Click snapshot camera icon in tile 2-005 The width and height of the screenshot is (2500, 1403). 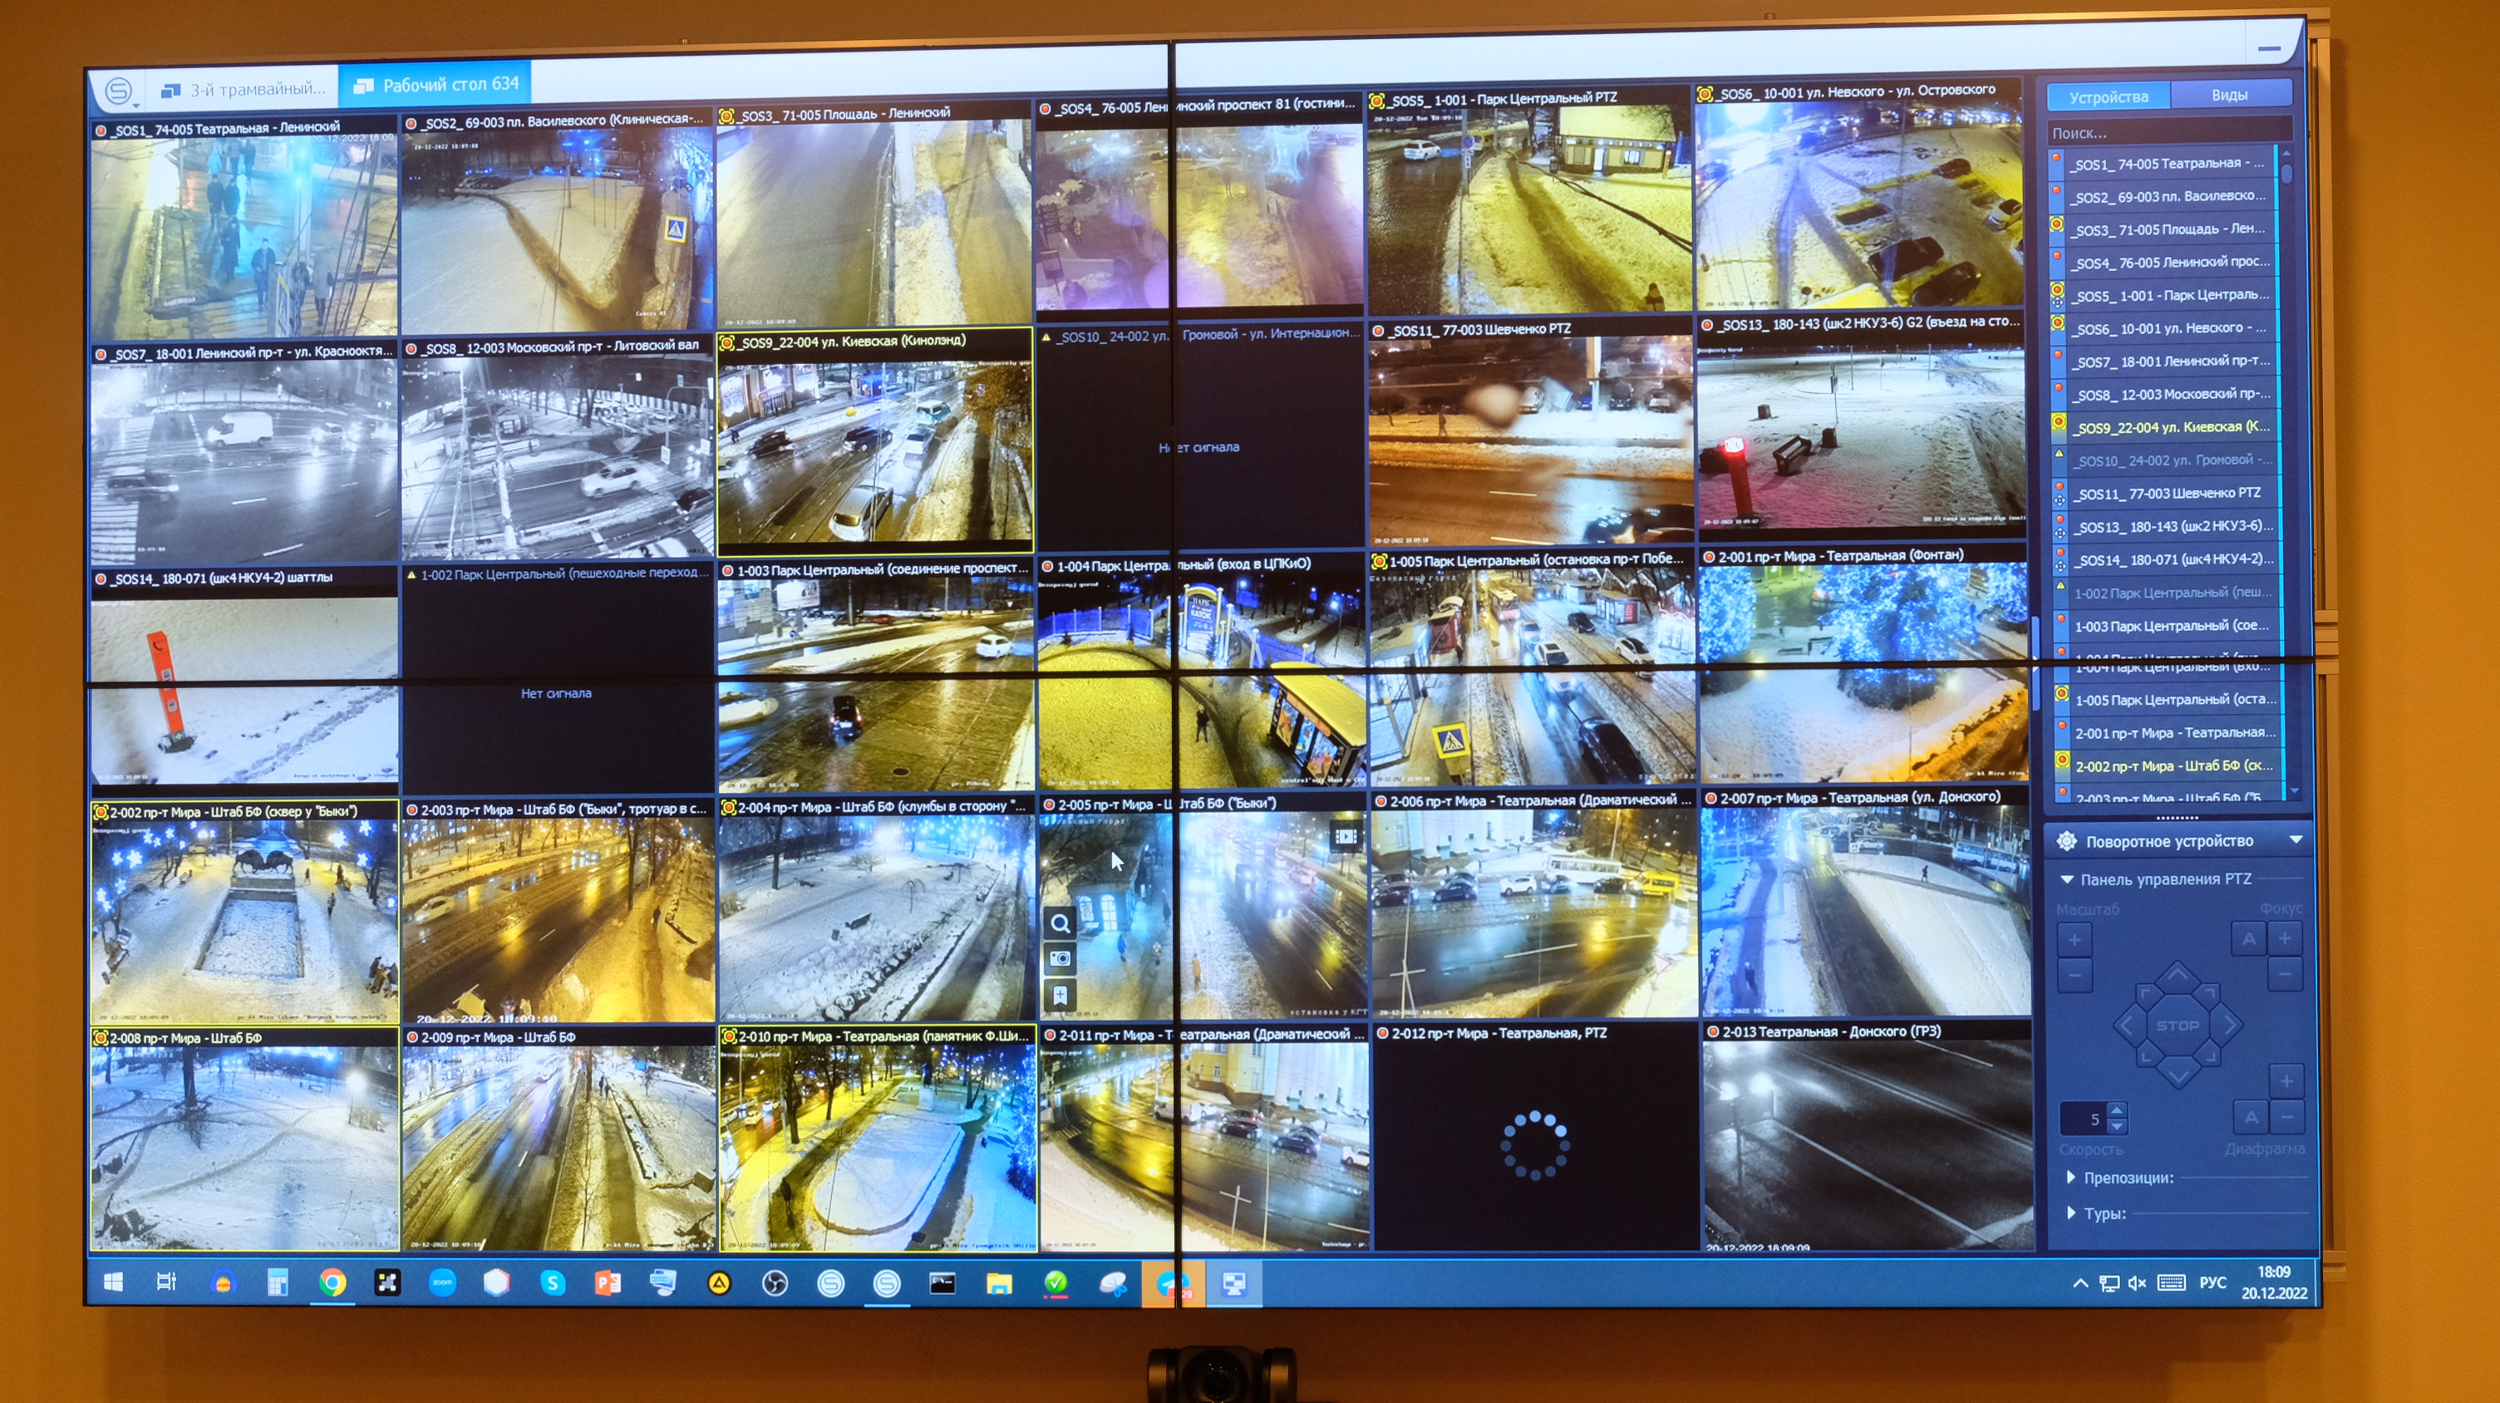[x=1060, y=958]
